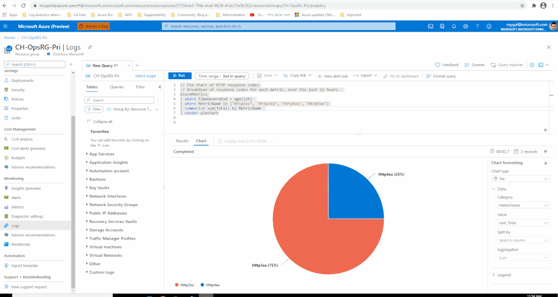Image resolution: width=558 pixels, height=297 pixels.
Task: Open the Group by Resource Type dropdown
Action: point(132,109)
